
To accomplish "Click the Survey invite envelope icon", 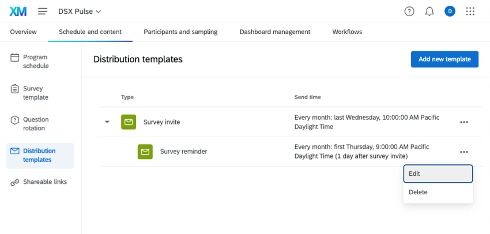I will (129, 122).
